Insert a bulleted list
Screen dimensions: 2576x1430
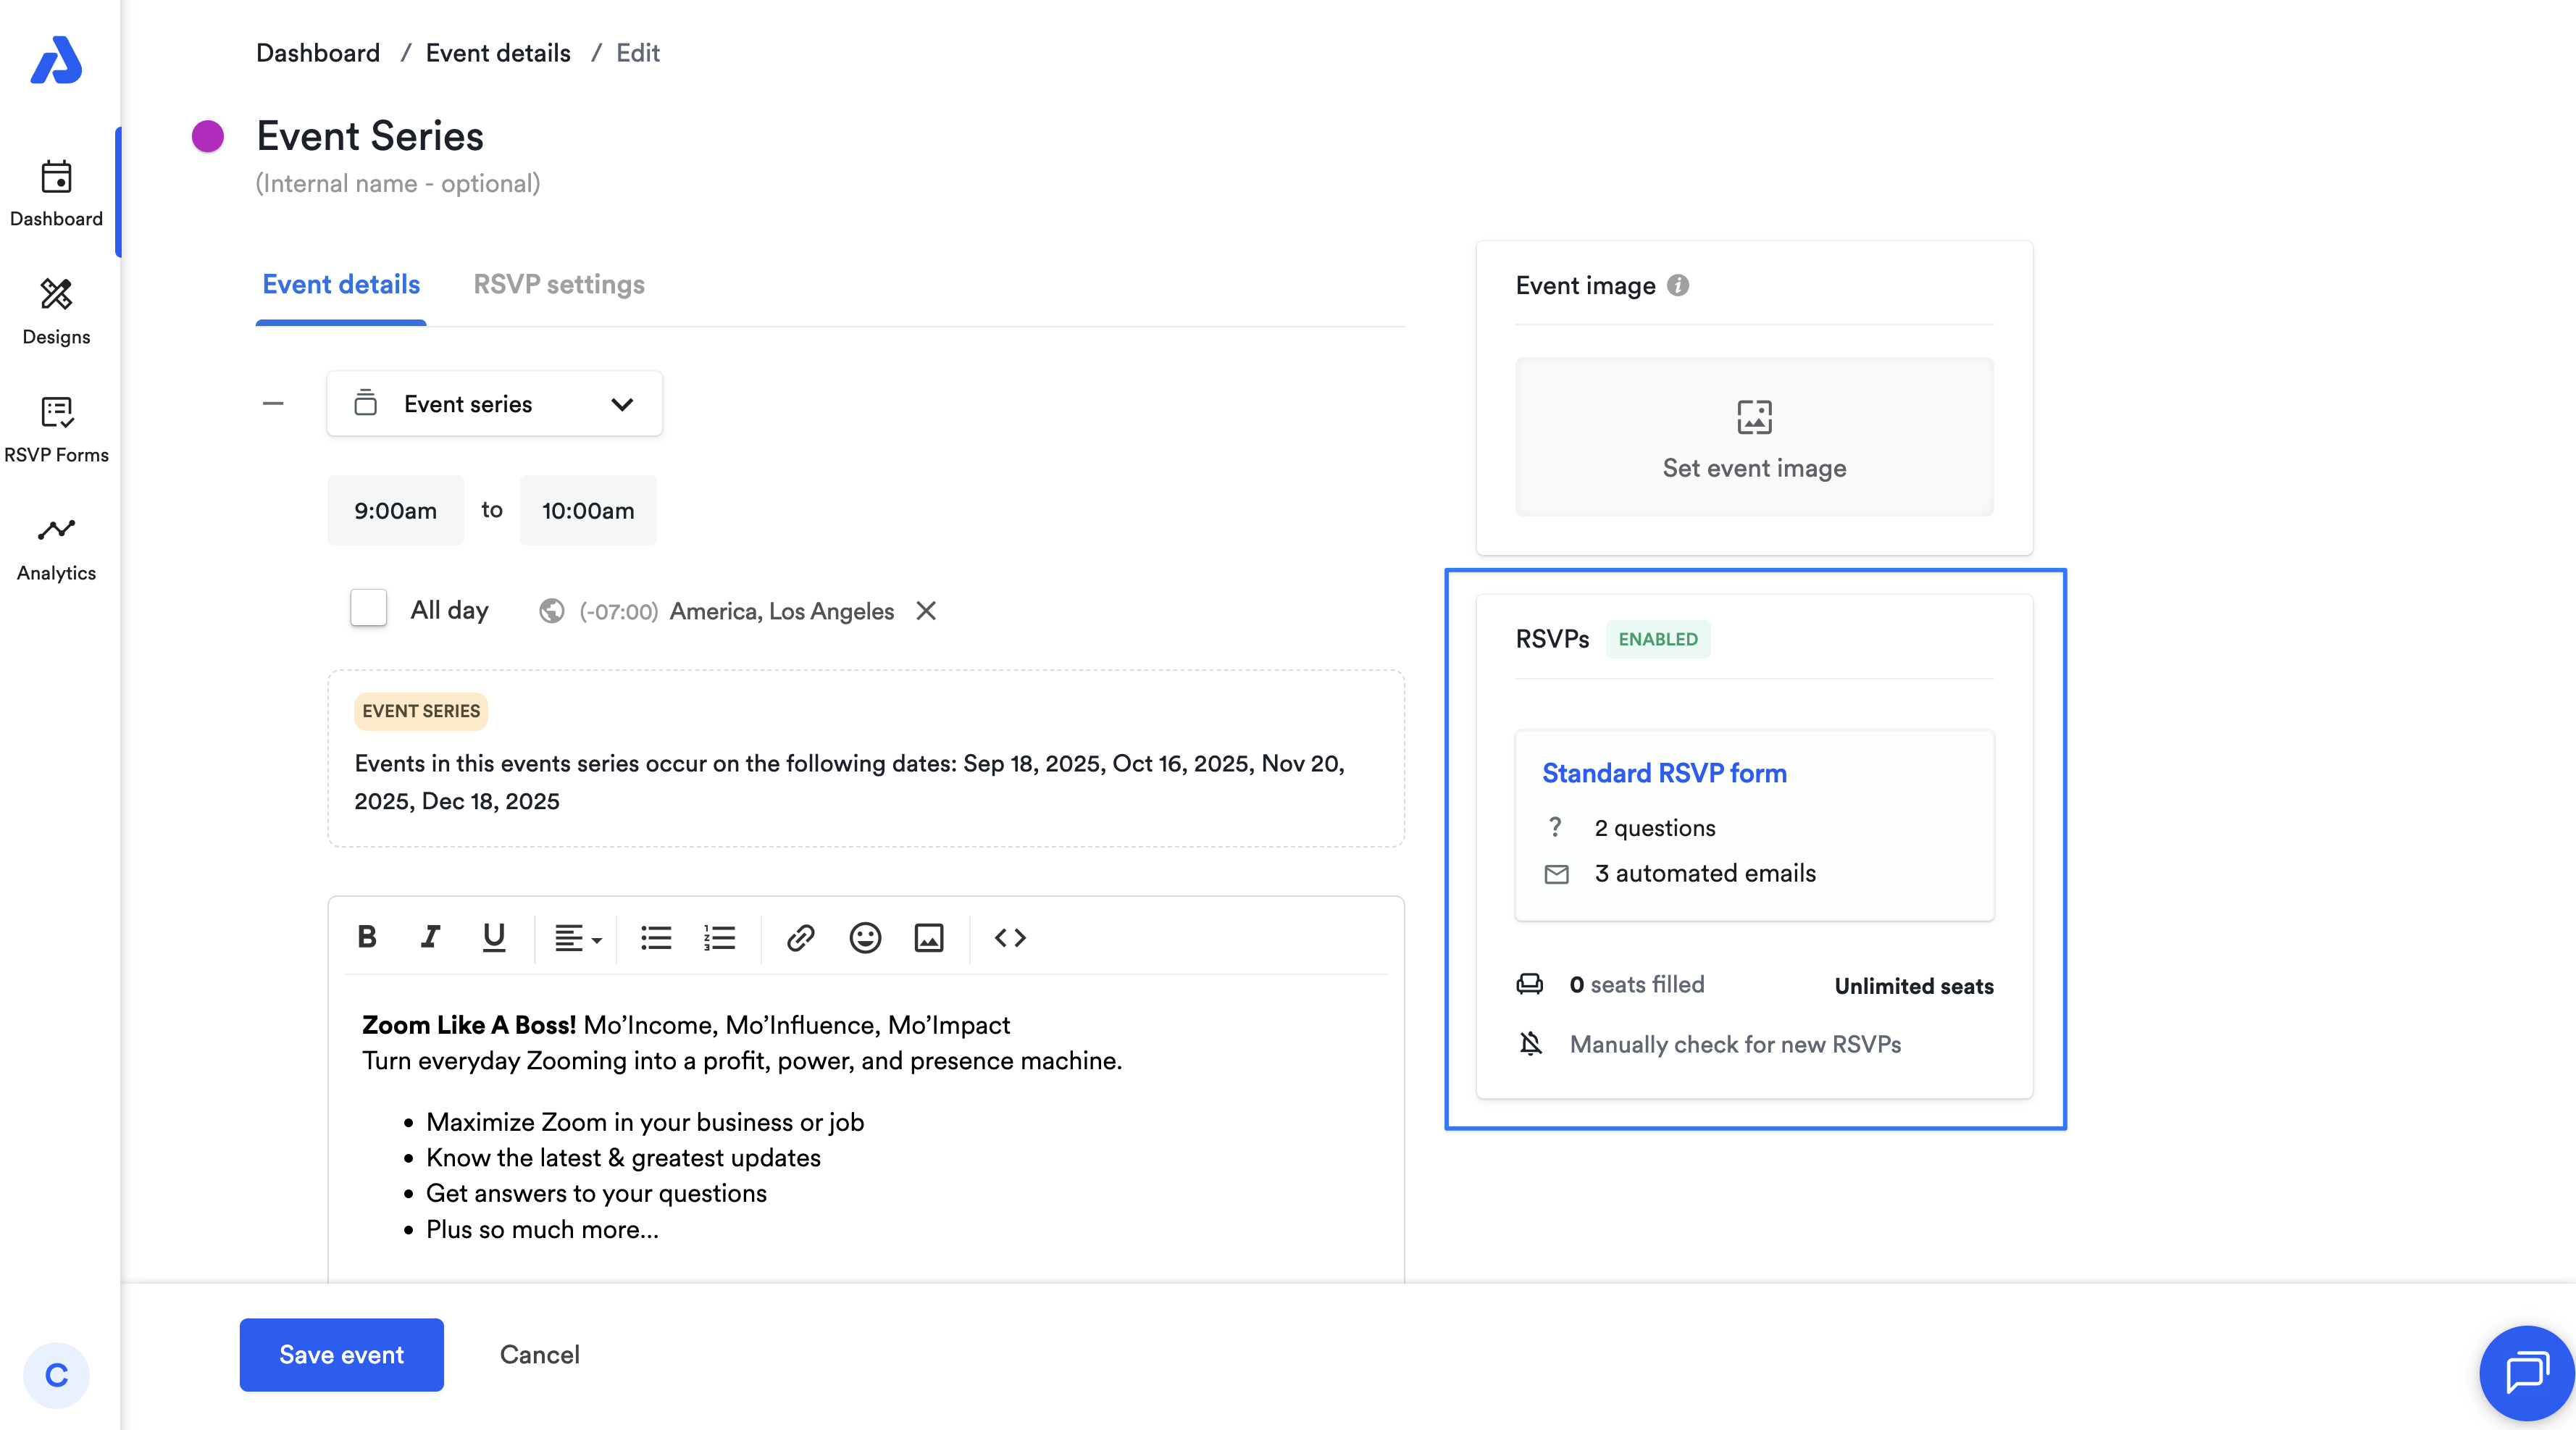(x=656, y=937)
